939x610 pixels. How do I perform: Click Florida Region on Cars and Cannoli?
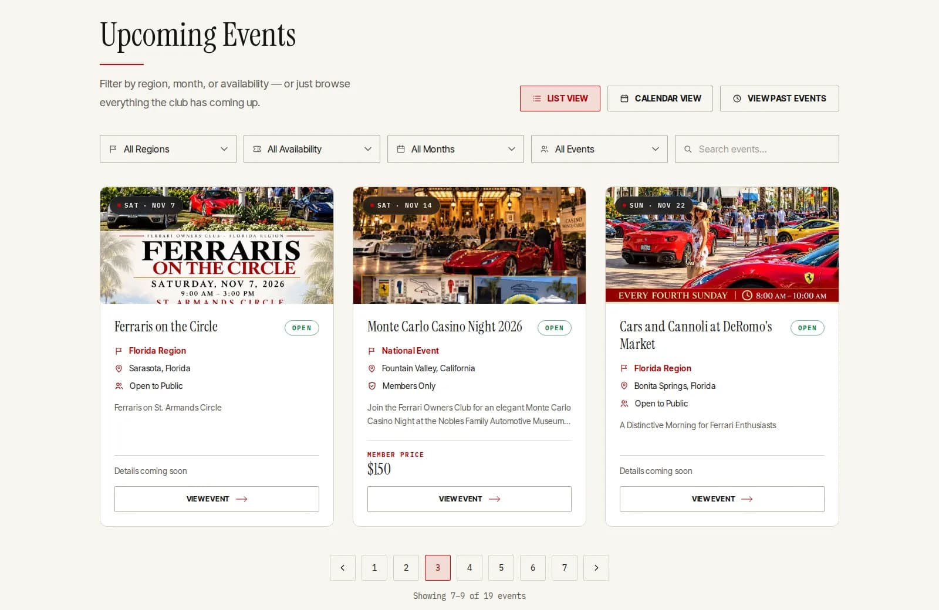click(663, 368)
